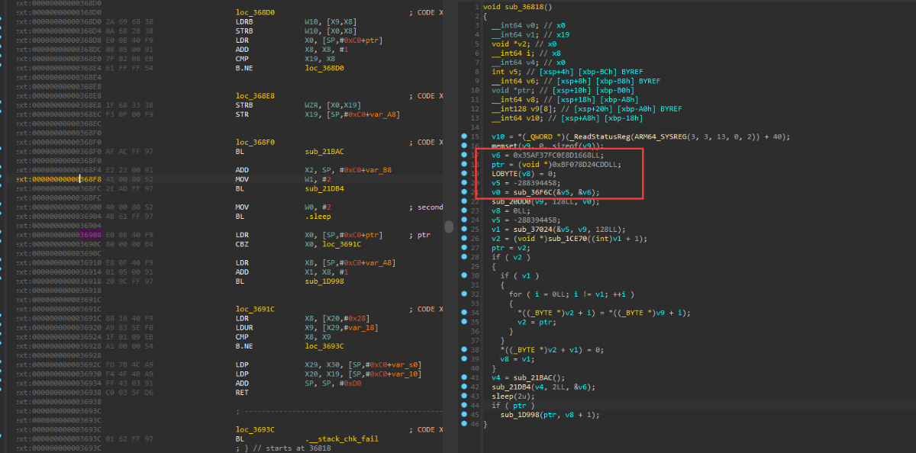Click breakpoint dot on closing line 46
Viewport: 916px width, 453px height.
[465, 424]
